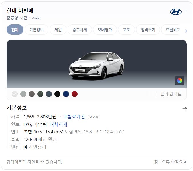Click the 기본정보 section heading

(17, 108)
